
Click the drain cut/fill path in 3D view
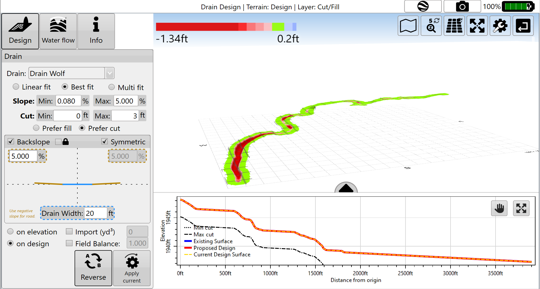click(x=238, y=158)
